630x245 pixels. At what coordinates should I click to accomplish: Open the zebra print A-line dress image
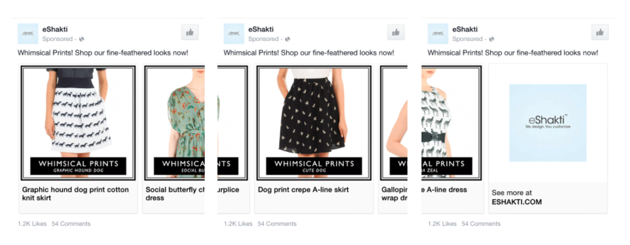[x=451, y=123]
